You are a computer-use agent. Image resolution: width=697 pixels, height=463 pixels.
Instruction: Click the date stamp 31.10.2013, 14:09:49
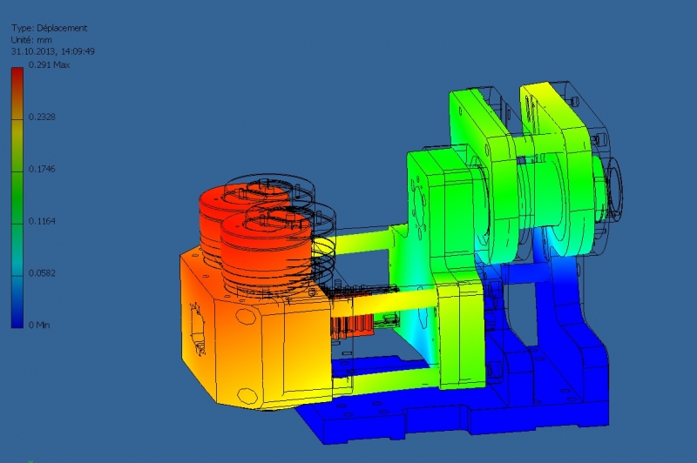[x=53, y=51]
